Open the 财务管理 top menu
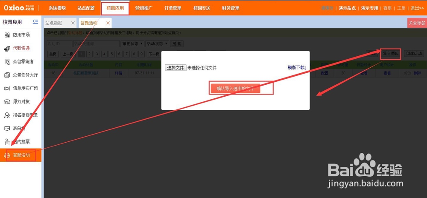Screen dimensions: 427x198 pos(231,8)
